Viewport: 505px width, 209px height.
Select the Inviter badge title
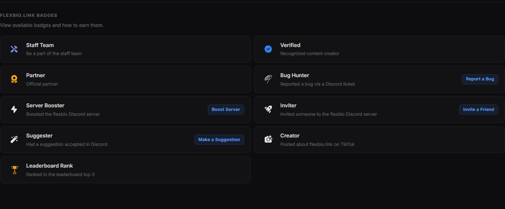288,105
